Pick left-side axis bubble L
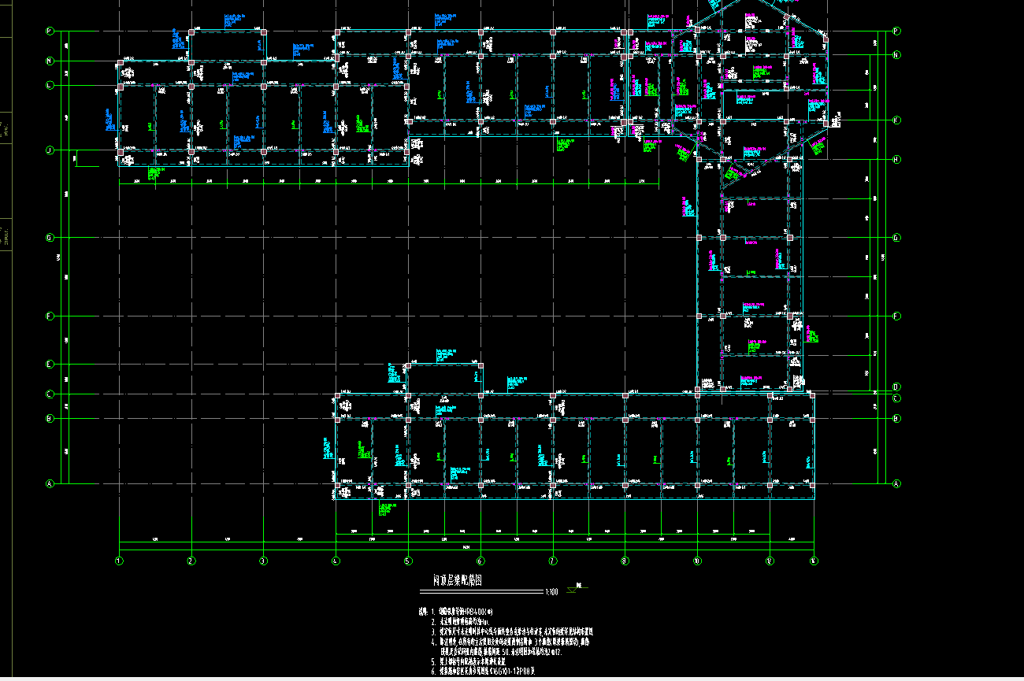This screenshot has width=1024, height=681. [x=49, y=85]
